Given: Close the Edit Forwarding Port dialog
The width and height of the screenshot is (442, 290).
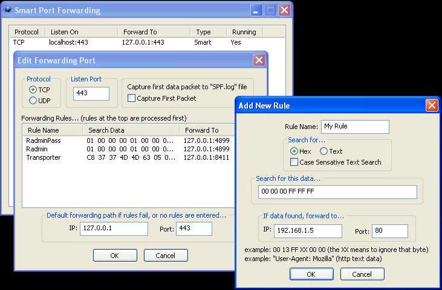Looking at the screenshot, I should tap(259, 60).
